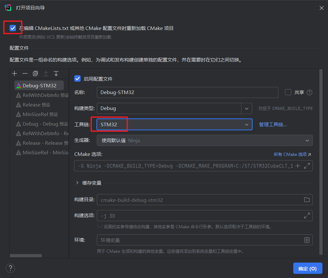Open environment variables list icon in 环境 field

(307, 240)
